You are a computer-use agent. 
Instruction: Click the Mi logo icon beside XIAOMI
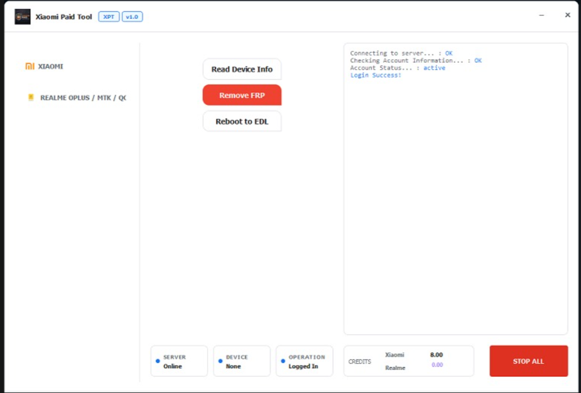30,66
